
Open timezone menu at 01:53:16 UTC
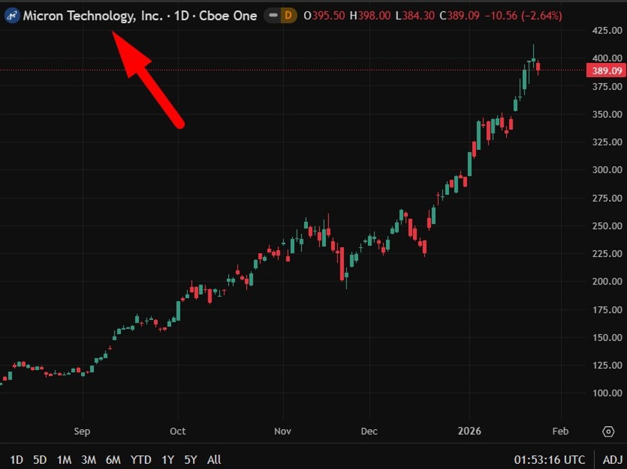pyautogui.click(x=550, y=459)
